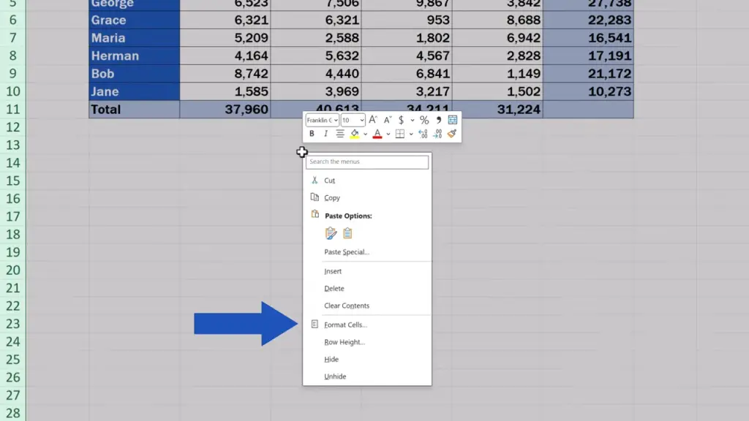Apply the yellow fill color

coord(355,134)
